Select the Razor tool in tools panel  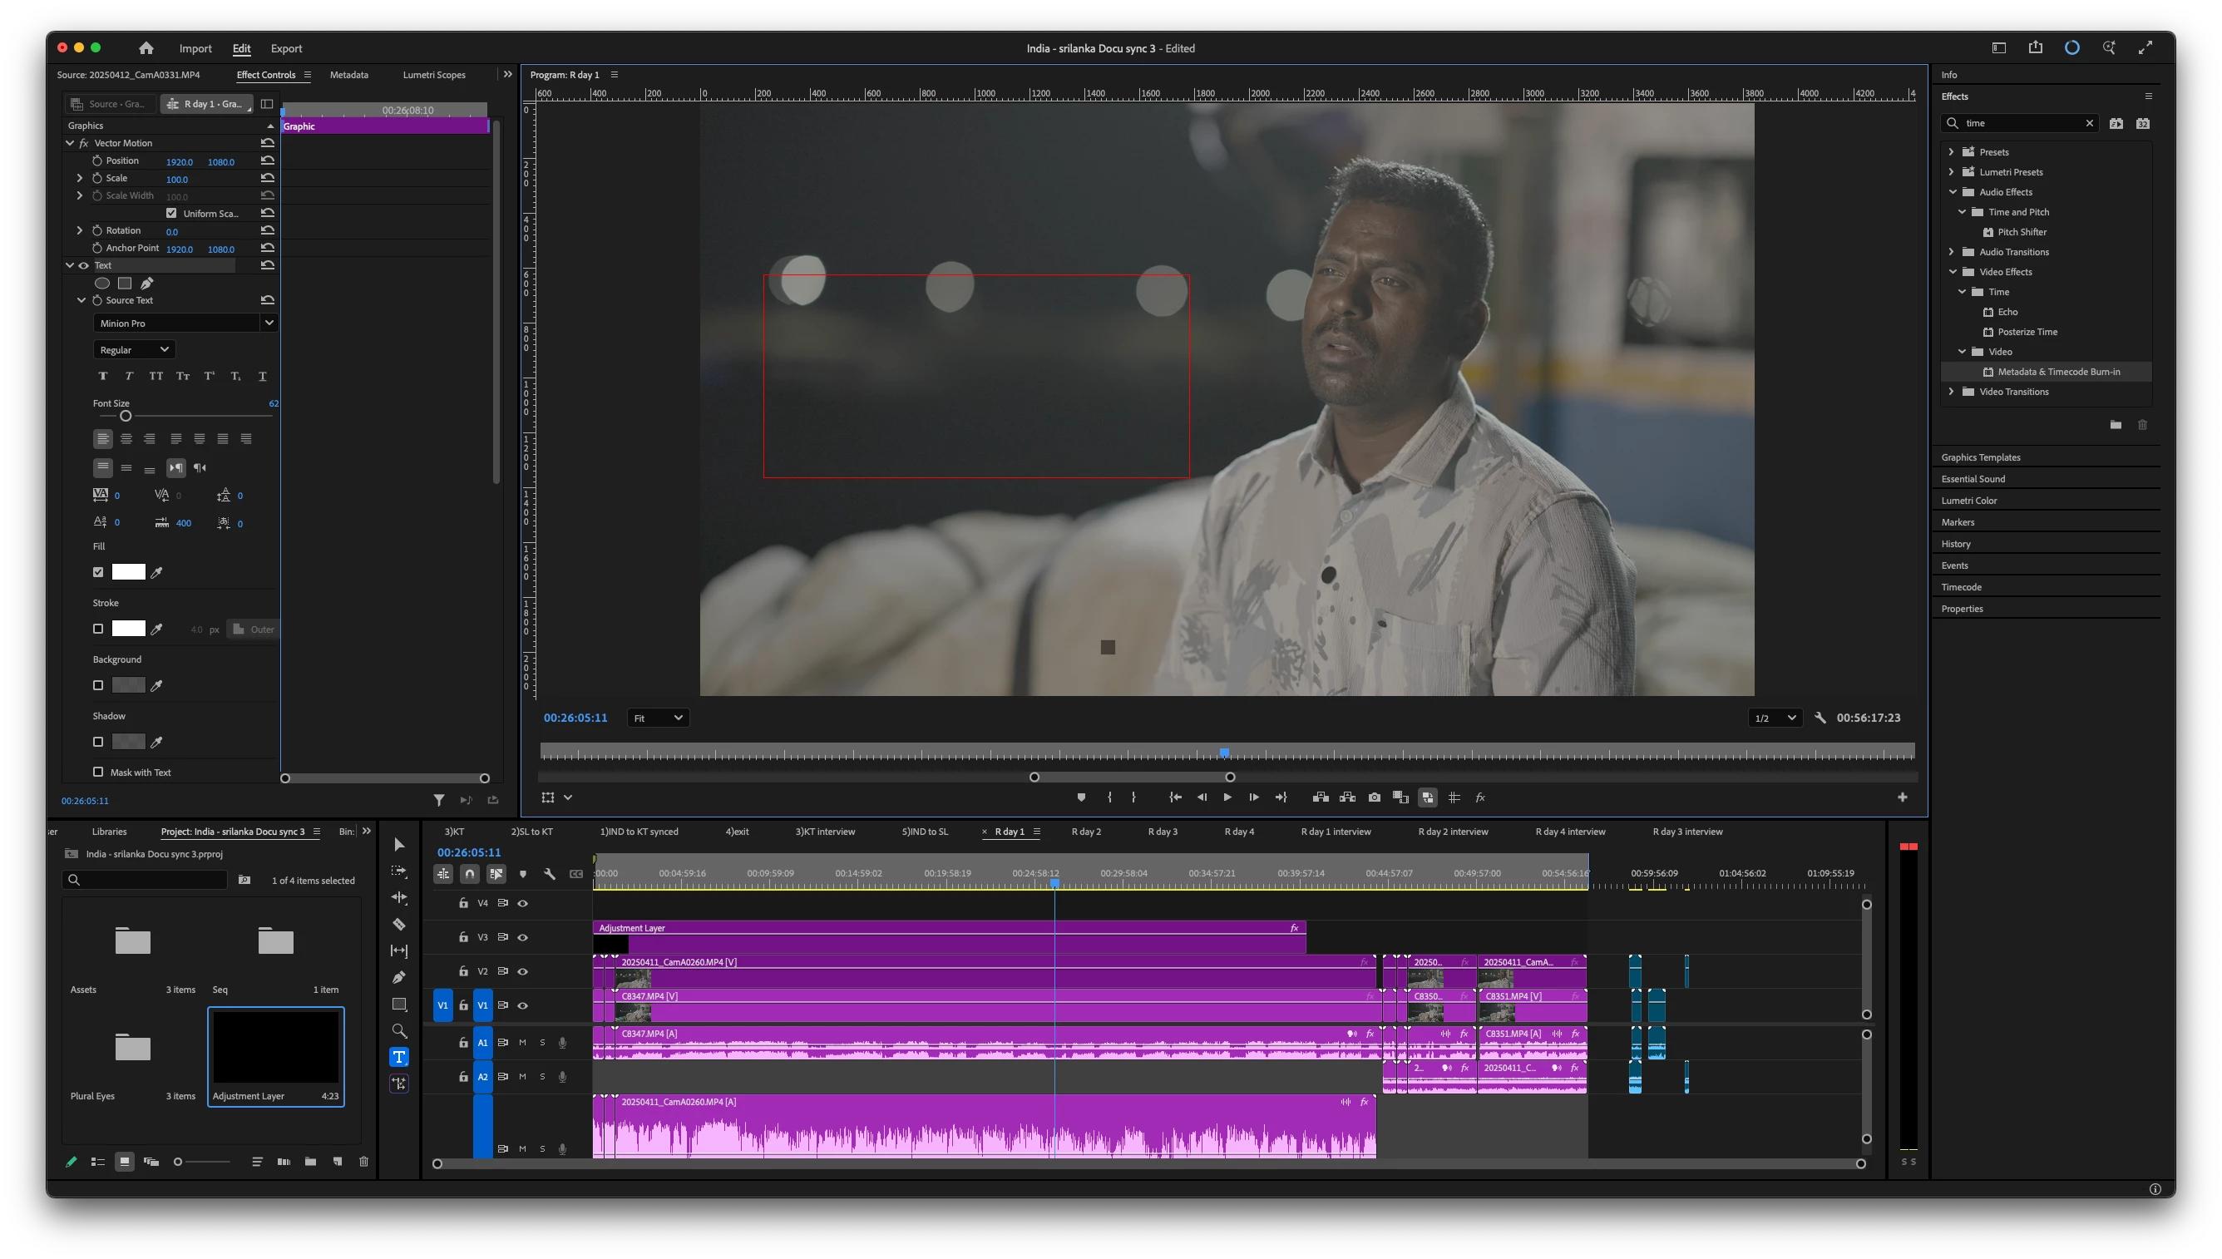398,925
